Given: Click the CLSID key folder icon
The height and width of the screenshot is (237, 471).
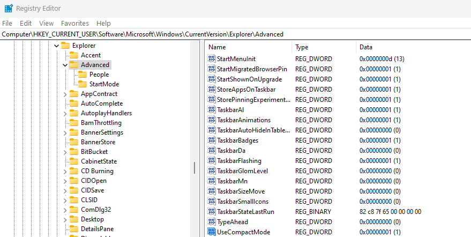Looking at the screenshot, I should pos(73,199).
